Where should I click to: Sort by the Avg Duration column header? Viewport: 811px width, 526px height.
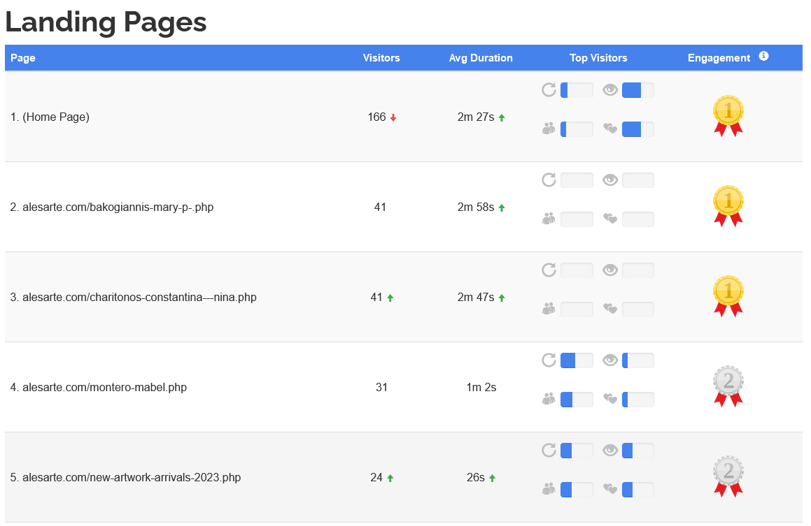click(481, 58)
